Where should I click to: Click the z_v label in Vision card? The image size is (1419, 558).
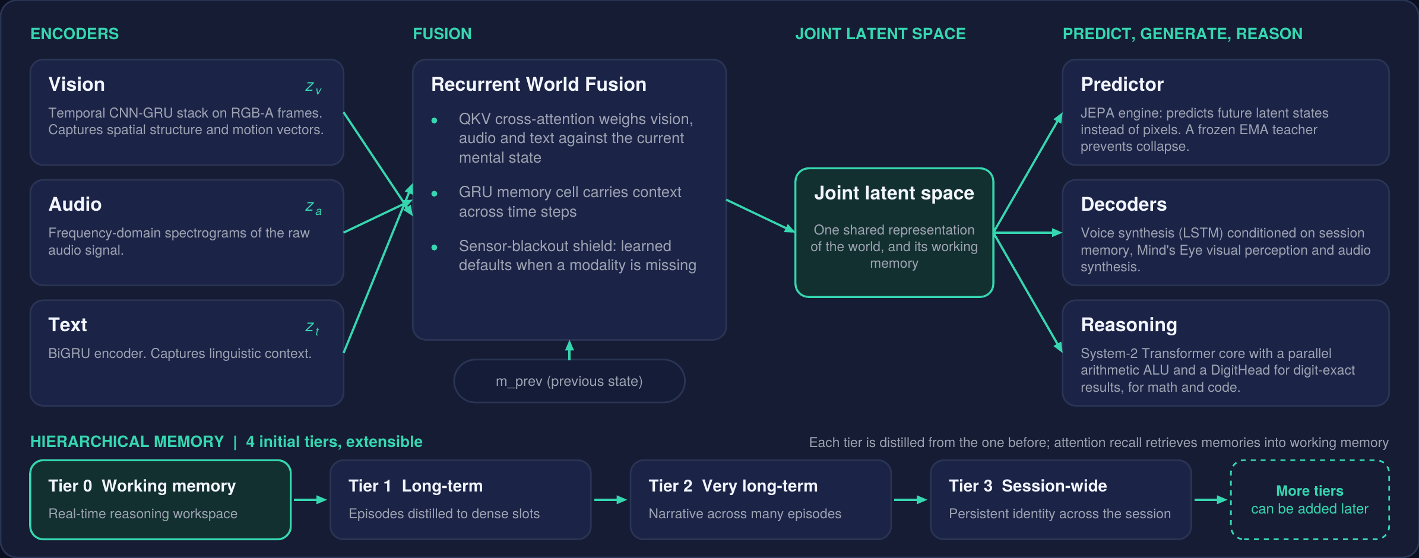coord(313,88)
